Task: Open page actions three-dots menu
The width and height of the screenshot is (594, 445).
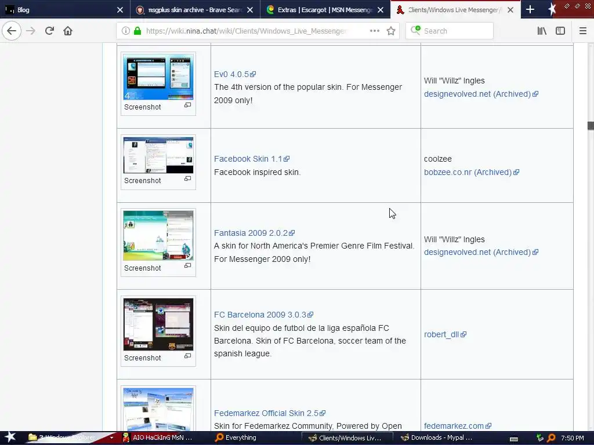Action: coord(375,31)
